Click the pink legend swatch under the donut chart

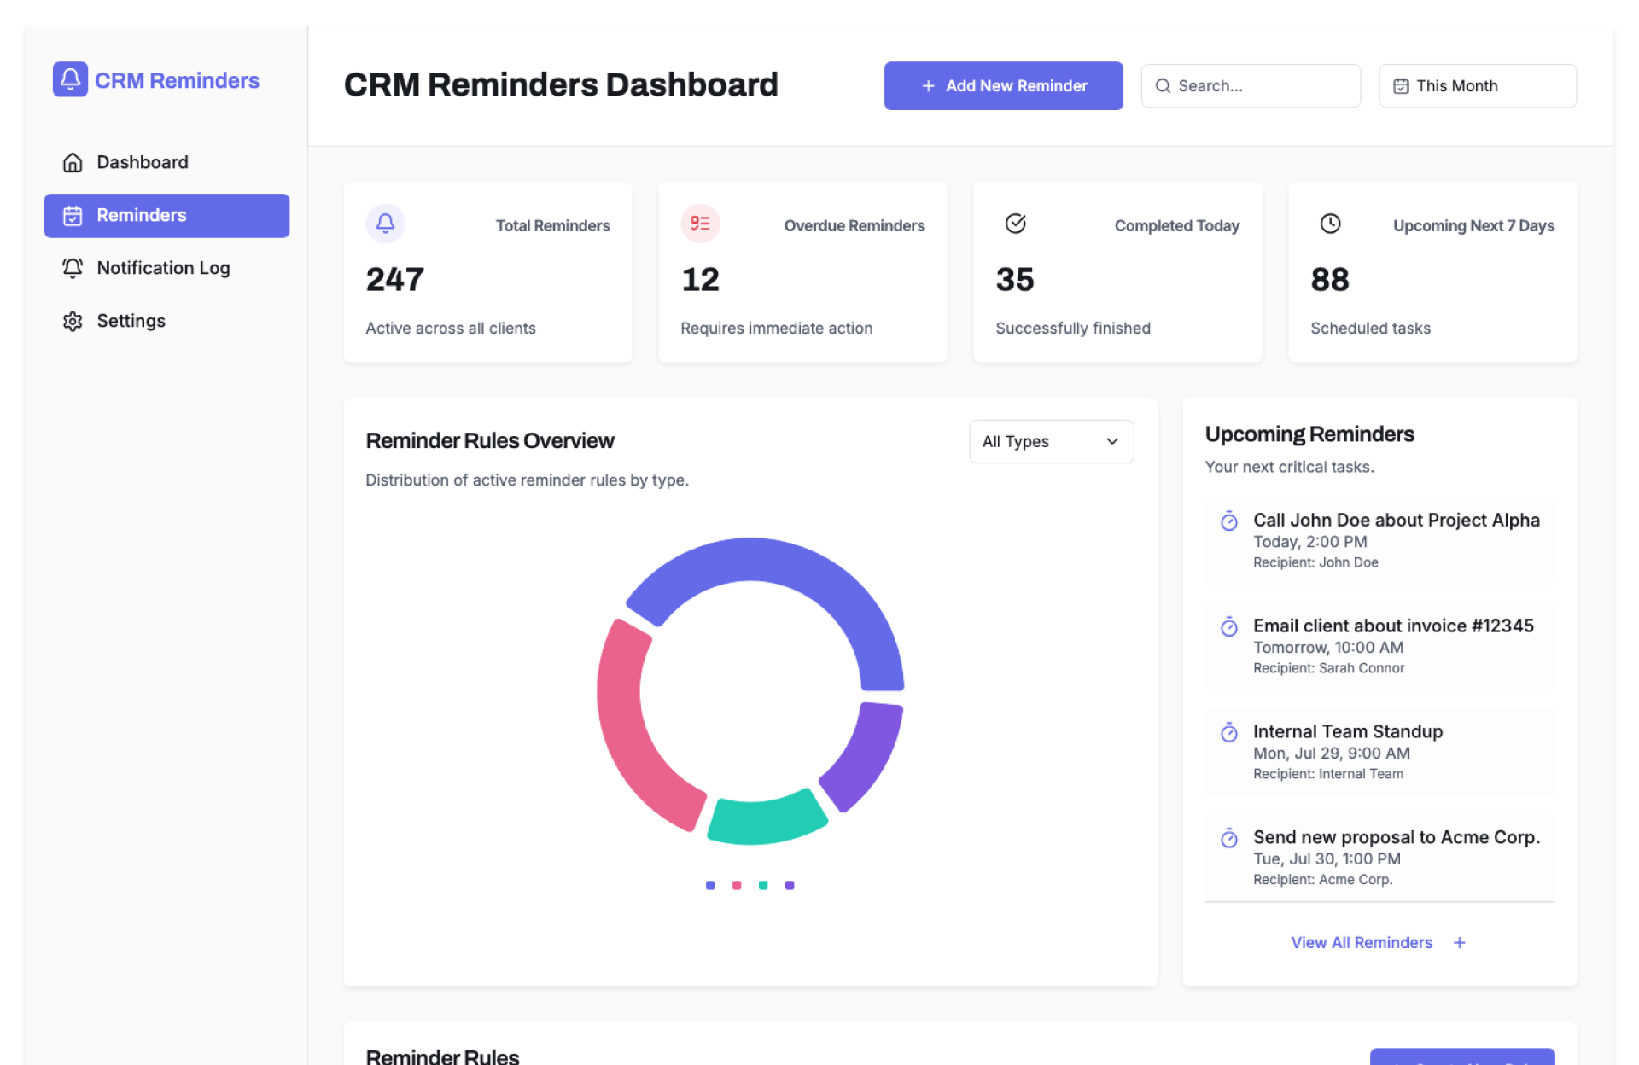click(x=737, y=885)
